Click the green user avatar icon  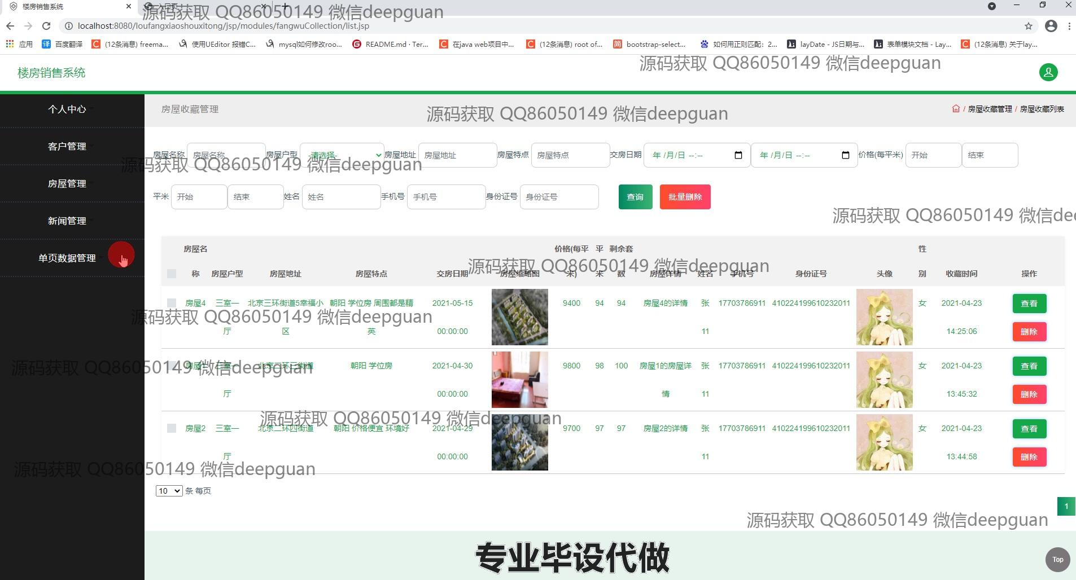pyautogui.click(x=1048, y=72)
